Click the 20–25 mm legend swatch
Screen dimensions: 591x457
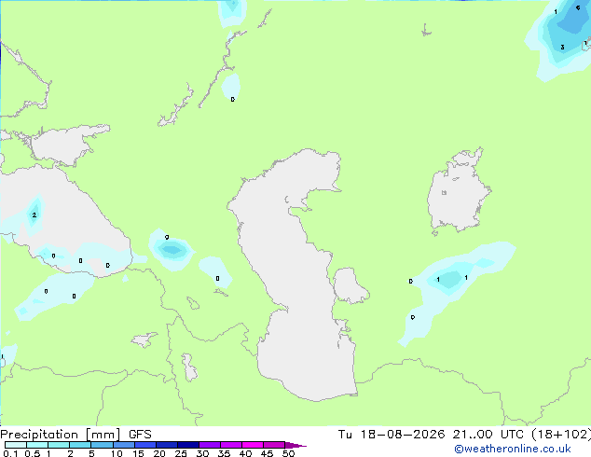pyautogui.click(x=167, y=445)
